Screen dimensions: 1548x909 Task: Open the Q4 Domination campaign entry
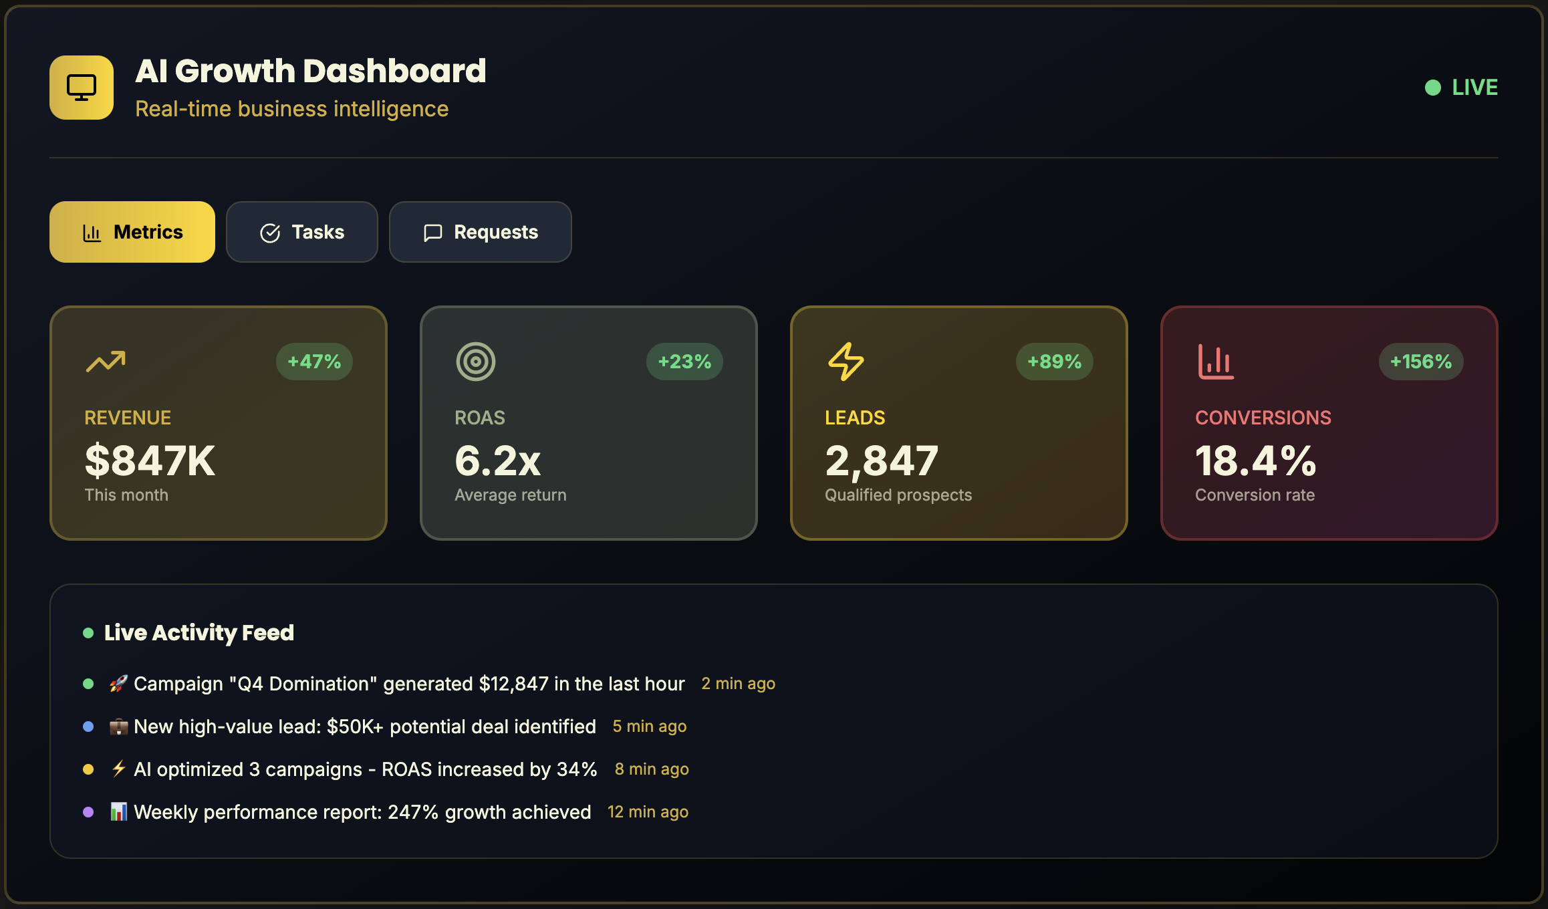coord(408,684)
